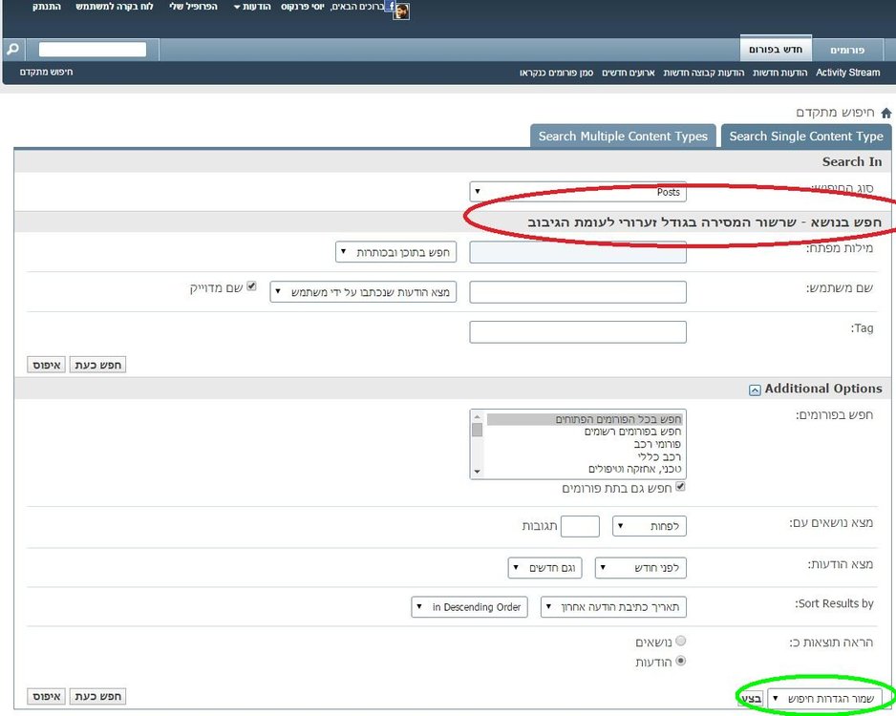Switch to Search Single Content Type tab
This screenshot has width=896, height=716.
point(805,136)
